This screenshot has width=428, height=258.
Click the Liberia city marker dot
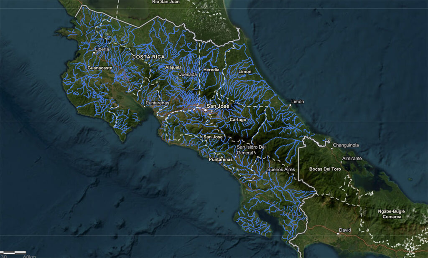click(x=94, y=53)
